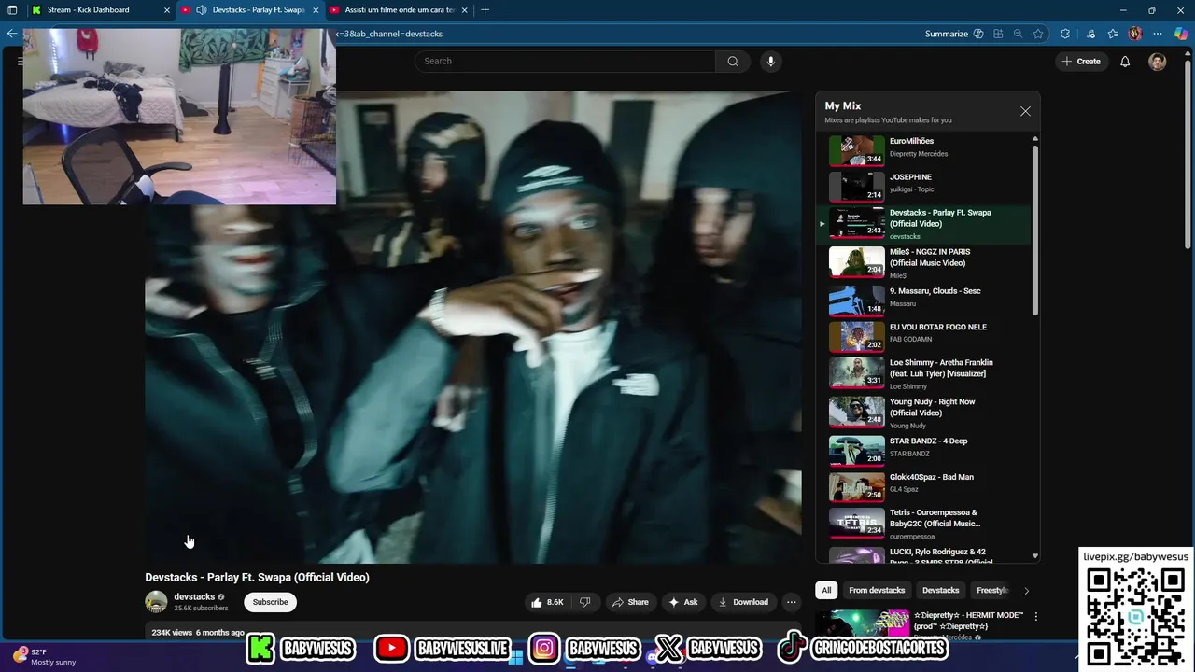Viewport: 1195px width, 672px height.
Task: Select the All filter chip
Action: (826, 591)
